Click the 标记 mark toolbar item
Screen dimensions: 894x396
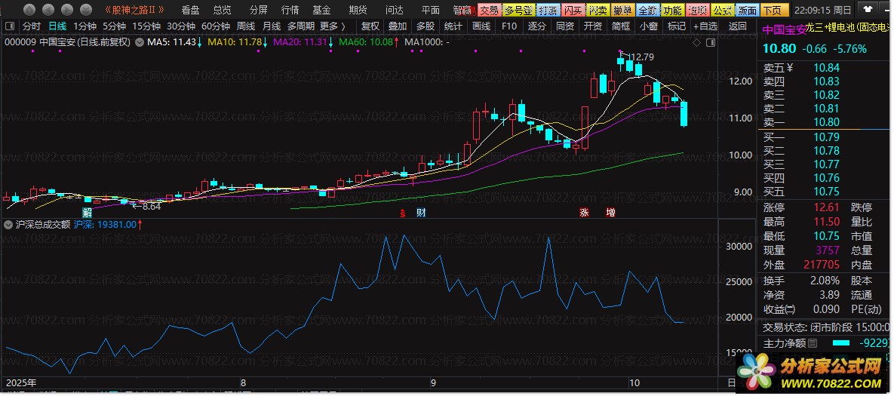pos(677,26)
